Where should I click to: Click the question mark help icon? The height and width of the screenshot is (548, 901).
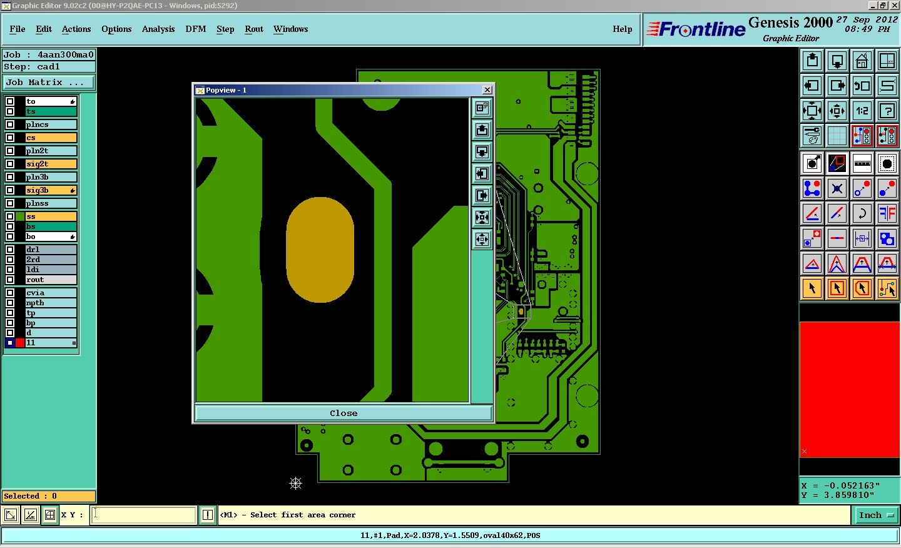[x=887, y=111]
